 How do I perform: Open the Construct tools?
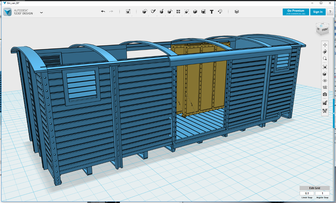[x=162, y=12]
